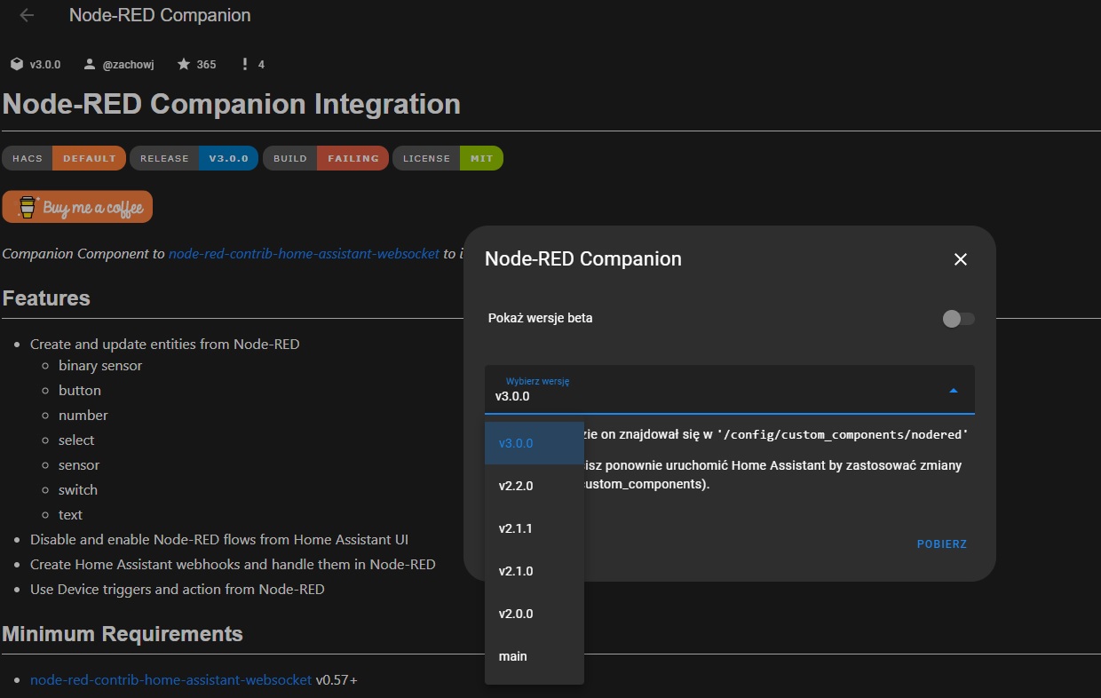
Task: Click the issues exclamation icon
Action: pos(245,64)
